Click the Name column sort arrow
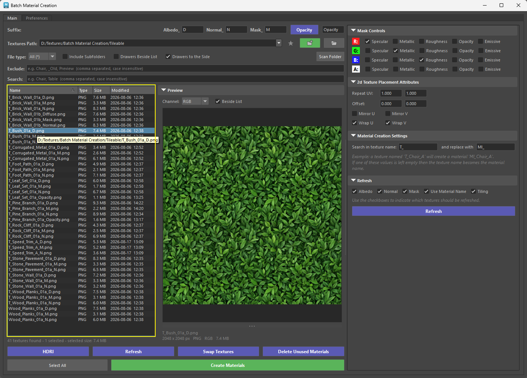 tap(73, 90)
